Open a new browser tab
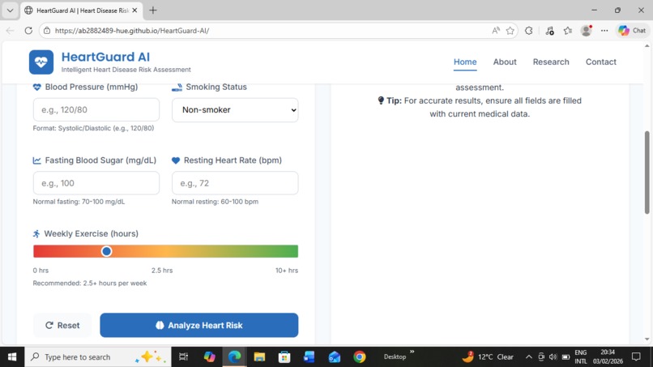This screenshot has width=653, height=367. pyautogui.click(x=153, y=11)
